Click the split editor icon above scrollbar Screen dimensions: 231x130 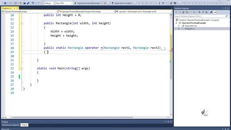pyautogui.click(x=171, y=15)
